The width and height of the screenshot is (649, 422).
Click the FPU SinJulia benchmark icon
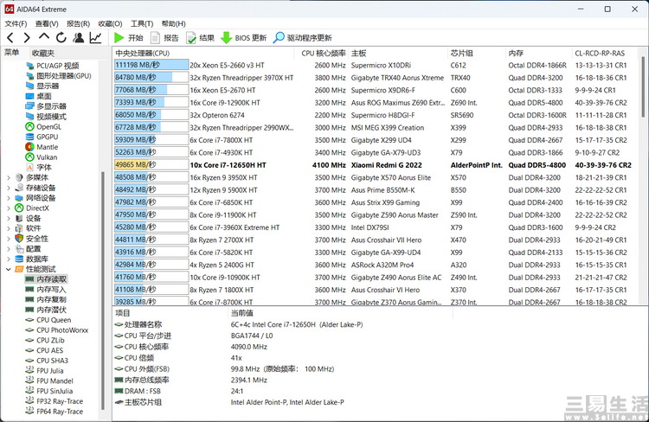pyautogui.click(x=29, y=391)
